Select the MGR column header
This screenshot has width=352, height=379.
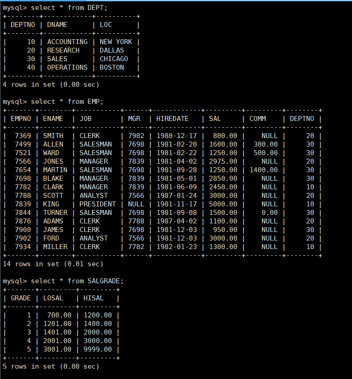[134, 119]
